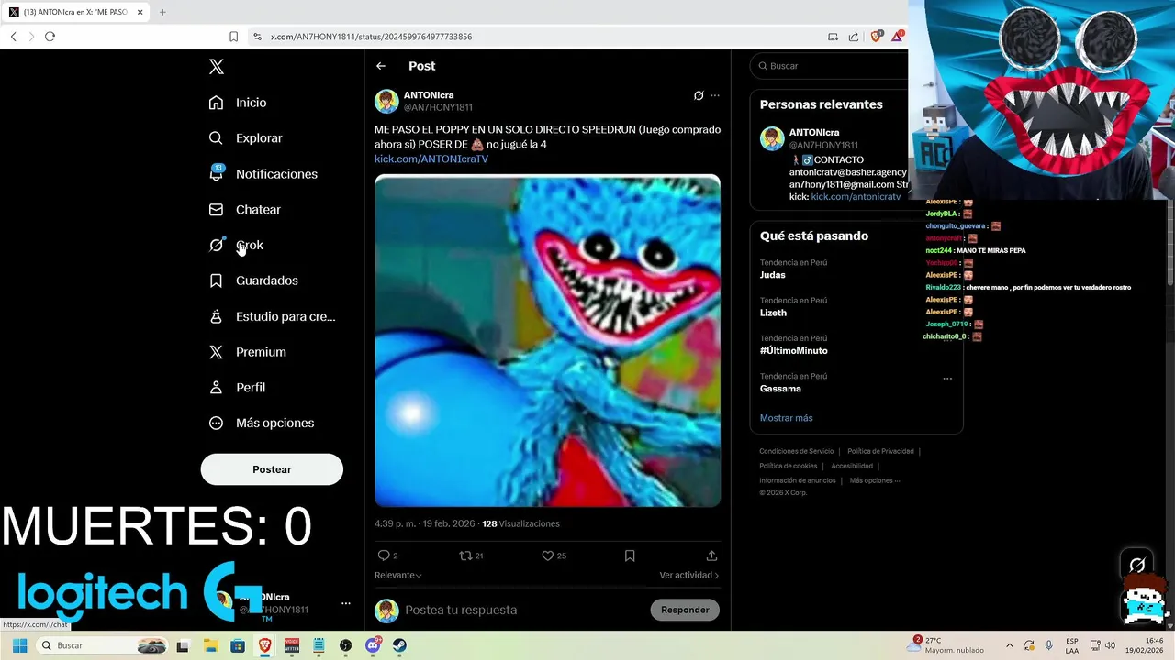Image resolution: width=1175 pixels, height=660 pixels.
Task: Open Grok from the sidebar
Action: (236, 245)
